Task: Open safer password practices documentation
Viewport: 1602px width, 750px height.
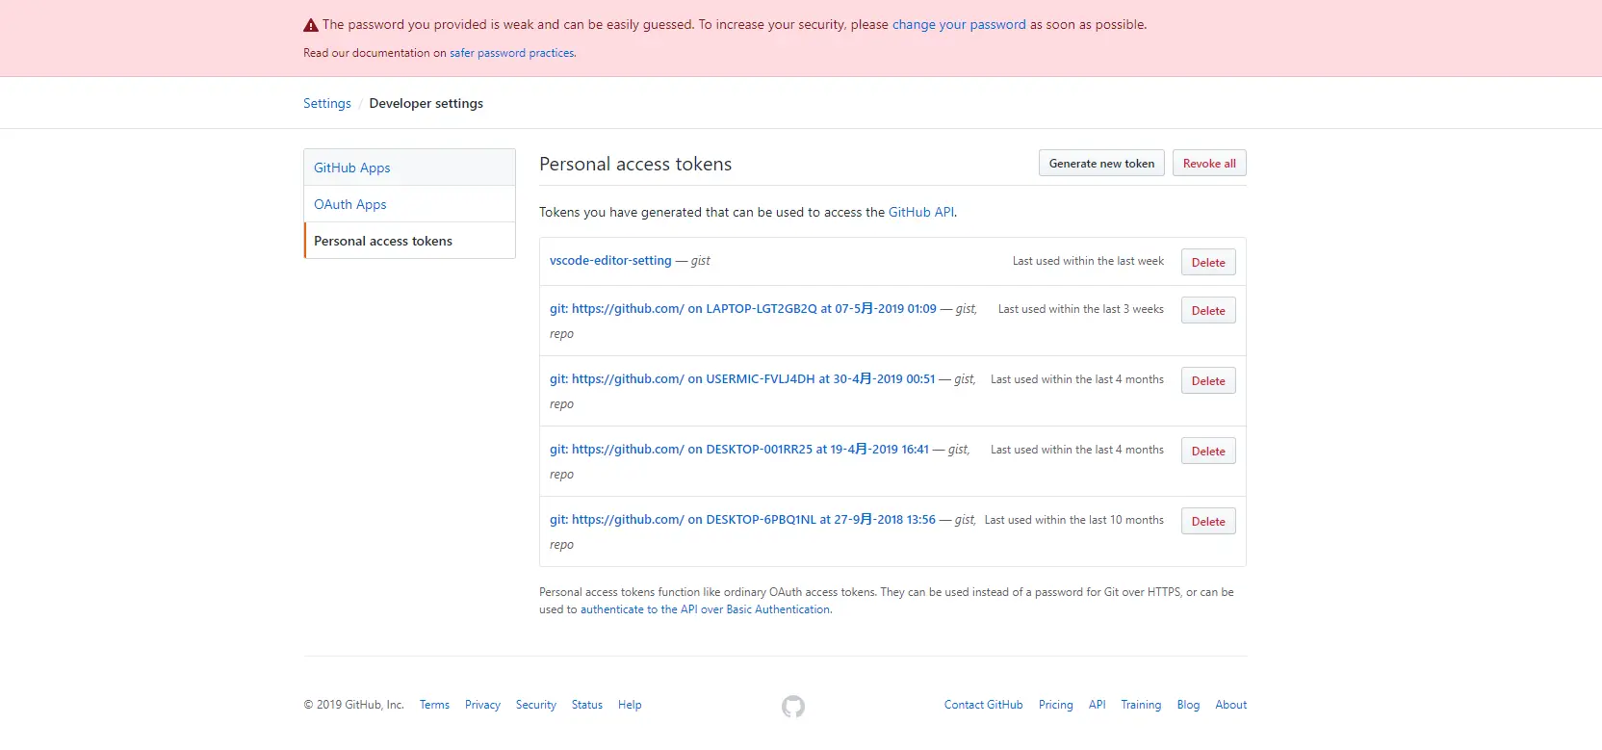Action: click(512, 53)
